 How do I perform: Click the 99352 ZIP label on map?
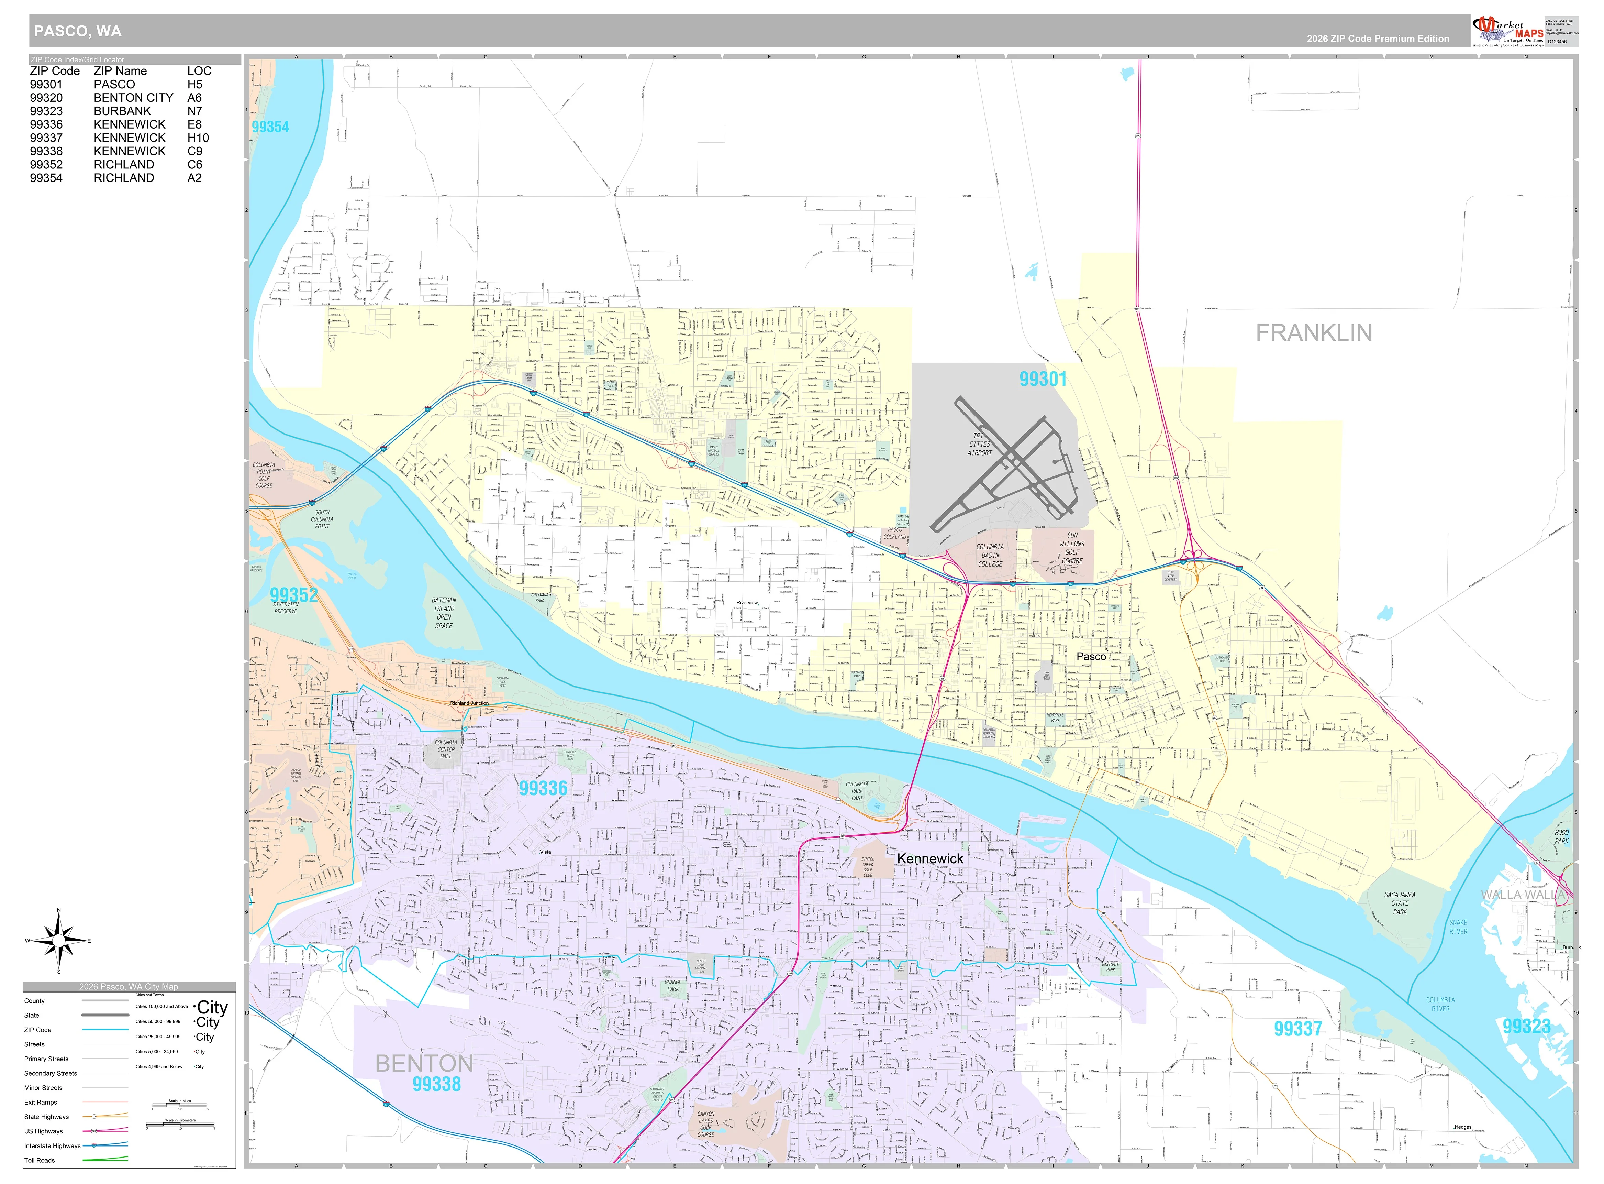pyautogui.click(x=294, y=595)
